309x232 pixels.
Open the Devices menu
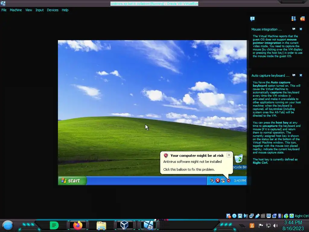[53, 10]
